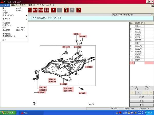154x115 pixels.
Task: Open help with the question mark icon
Action: point(79,10)
